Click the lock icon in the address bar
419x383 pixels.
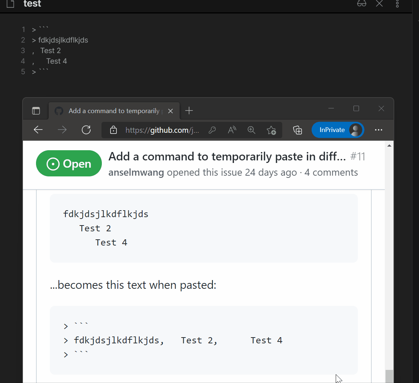[113, 130]
